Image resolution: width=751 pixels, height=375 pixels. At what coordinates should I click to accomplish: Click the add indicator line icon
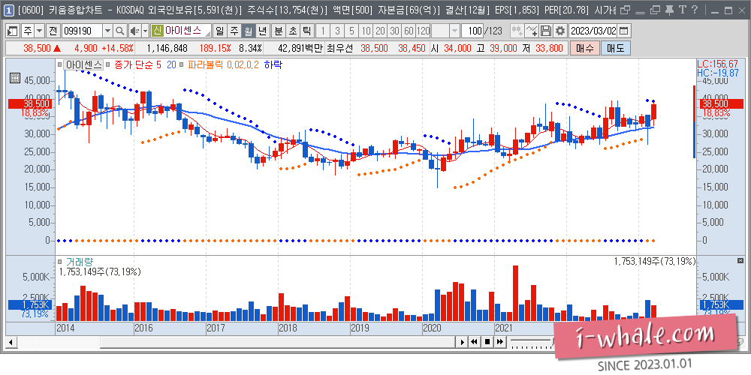[532, 31]
